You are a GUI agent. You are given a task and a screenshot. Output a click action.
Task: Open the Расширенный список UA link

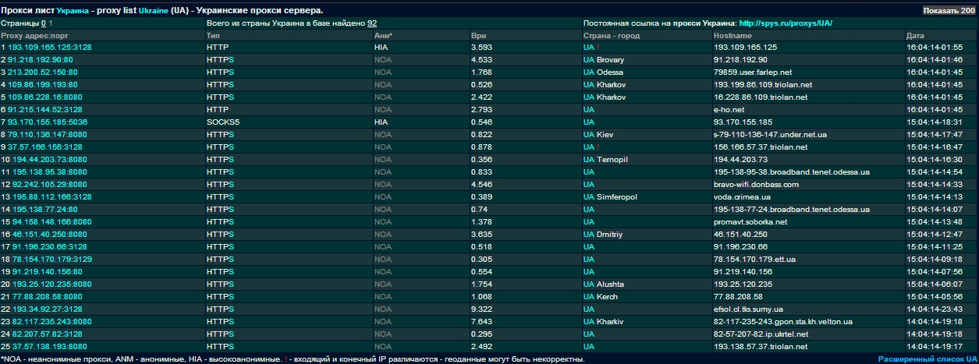(926, 359)
